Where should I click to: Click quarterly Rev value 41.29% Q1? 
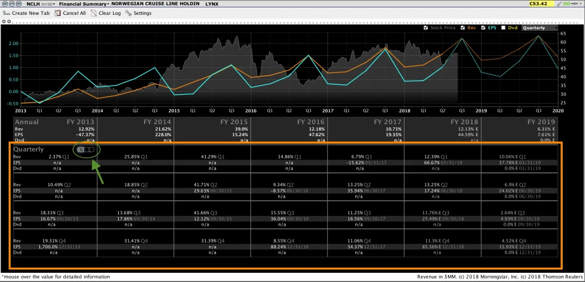coord(213,157)
